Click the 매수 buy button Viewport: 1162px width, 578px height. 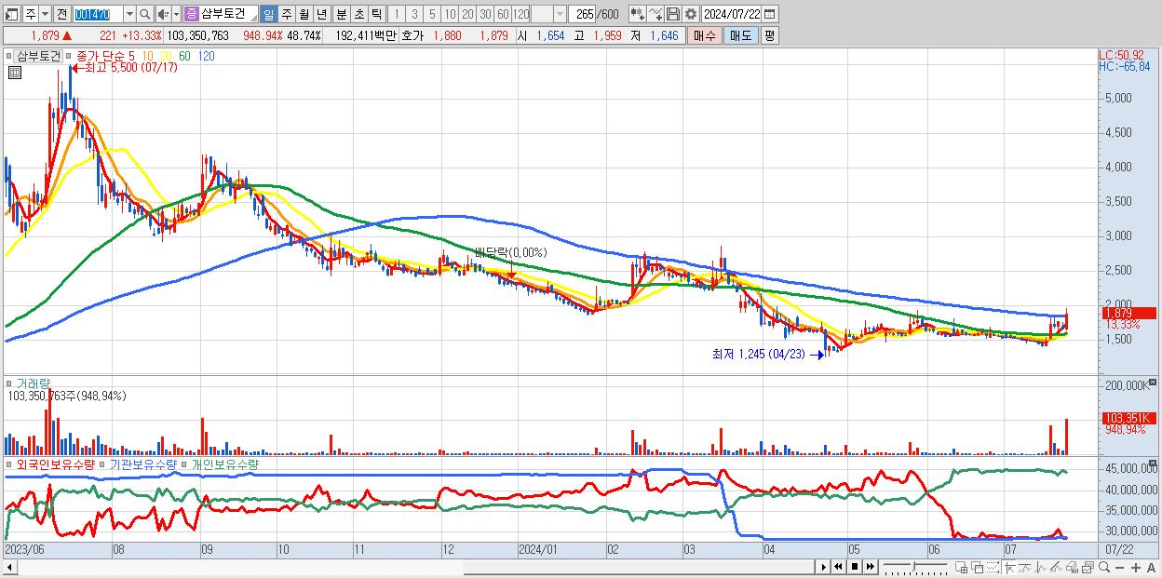point(705,35)
